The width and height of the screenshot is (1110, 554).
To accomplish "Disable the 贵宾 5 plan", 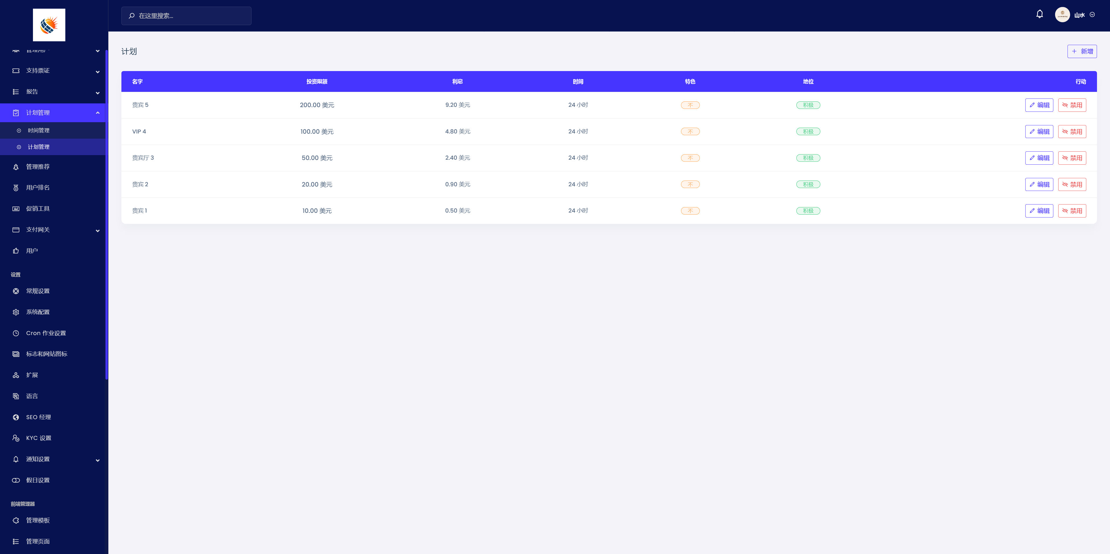I will pyautogui.click(x=1072, y=105).
